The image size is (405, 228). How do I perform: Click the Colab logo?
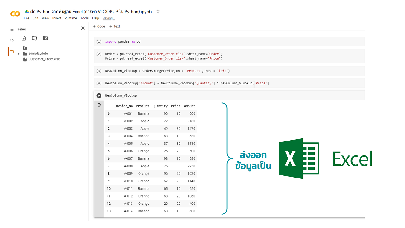point(15,13)
